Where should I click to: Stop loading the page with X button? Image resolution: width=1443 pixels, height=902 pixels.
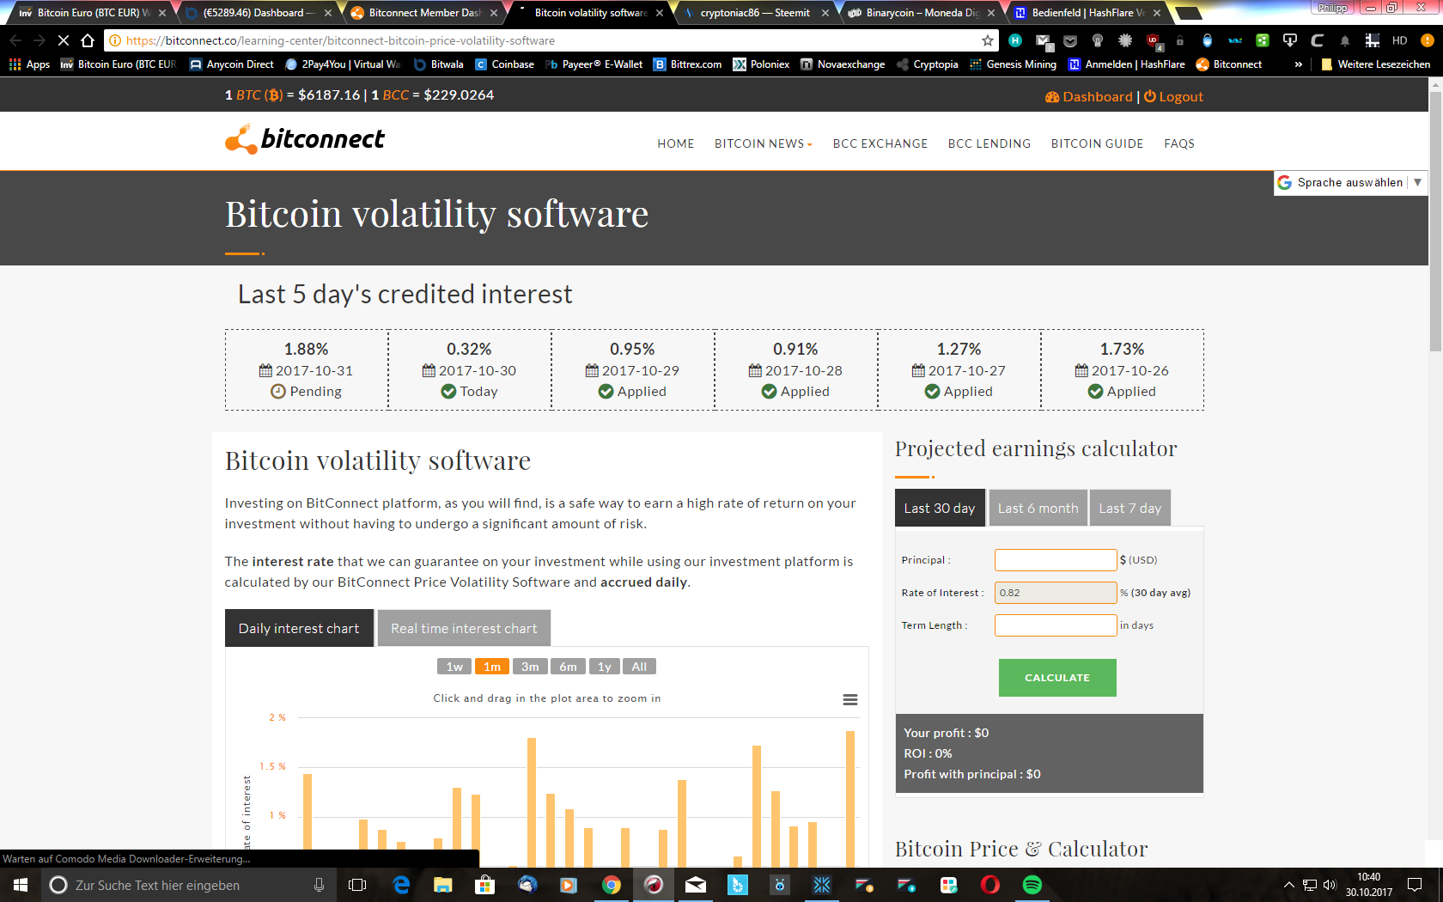[x=64, y=40]
